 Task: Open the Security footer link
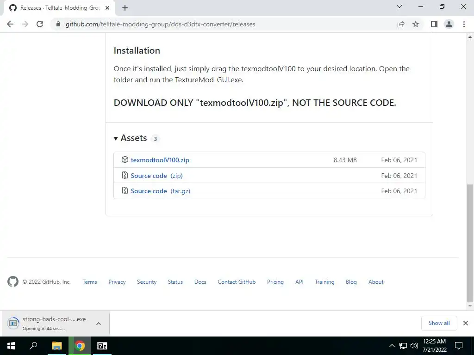[147, 282]
